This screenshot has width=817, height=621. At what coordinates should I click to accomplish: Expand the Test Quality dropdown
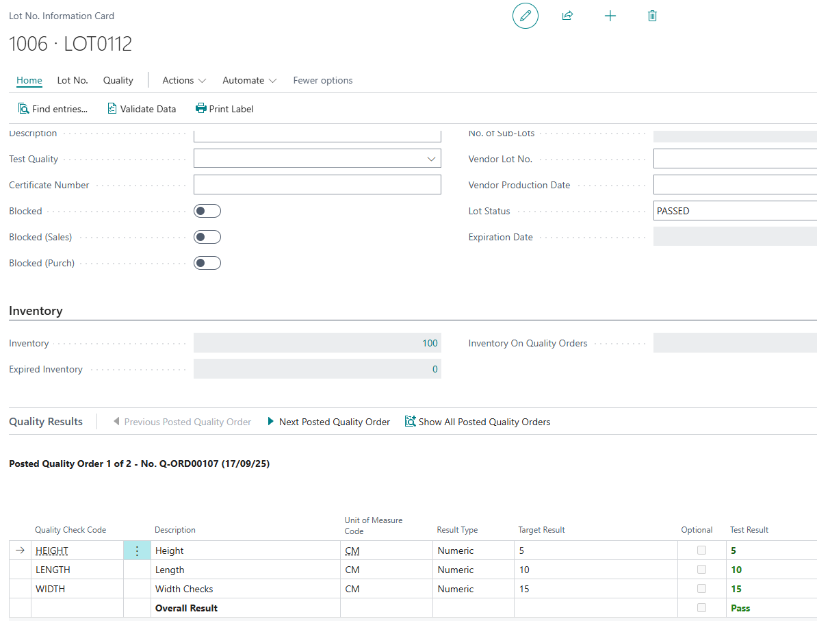tap(431, 159)
